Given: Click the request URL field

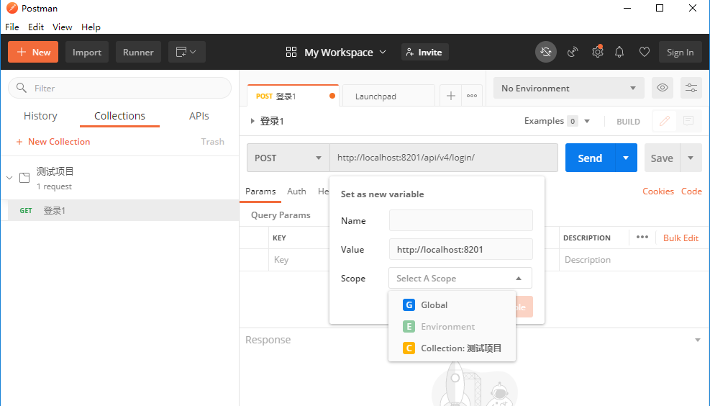Looking at the screenshot, I should (444, 158).
